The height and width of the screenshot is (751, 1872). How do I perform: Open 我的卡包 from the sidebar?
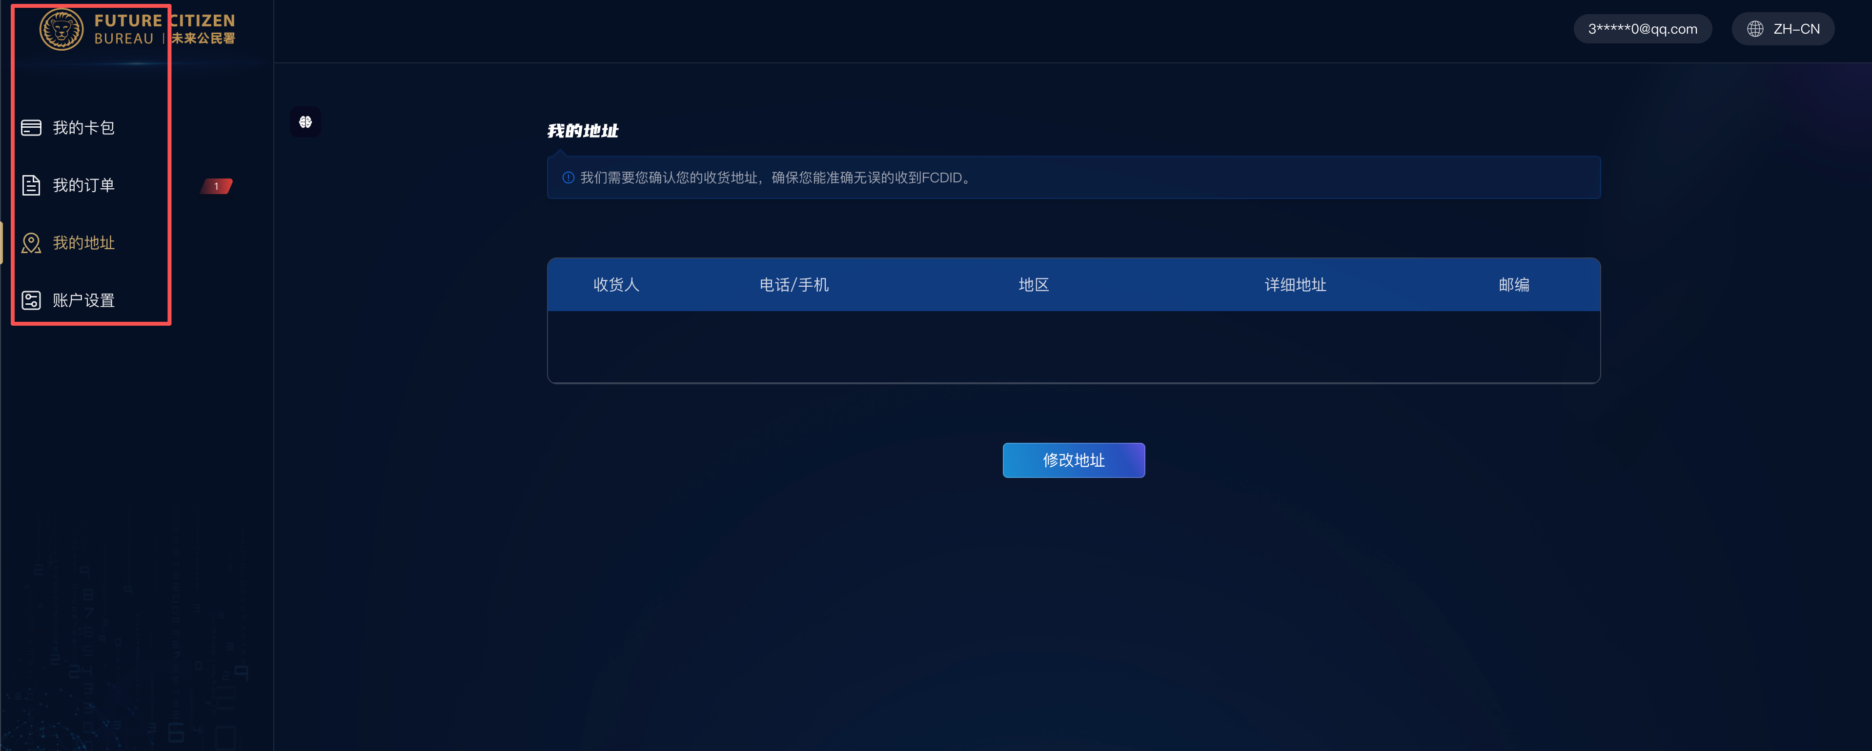83,128
